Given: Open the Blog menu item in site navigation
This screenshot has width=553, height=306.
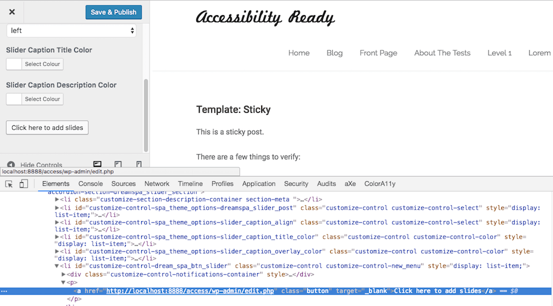Looking at the screenshot, I should point(334,53).
